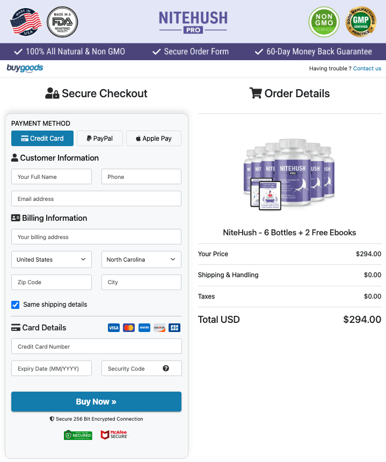
Task: Click the NiteHush Pro logo
Action: (193, 21)
